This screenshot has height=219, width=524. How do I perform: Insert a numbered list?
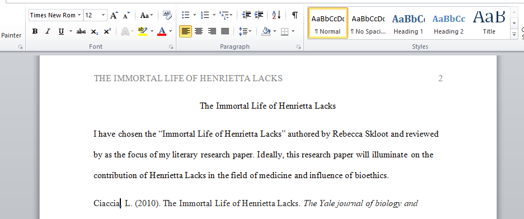[x=204, y=15]
